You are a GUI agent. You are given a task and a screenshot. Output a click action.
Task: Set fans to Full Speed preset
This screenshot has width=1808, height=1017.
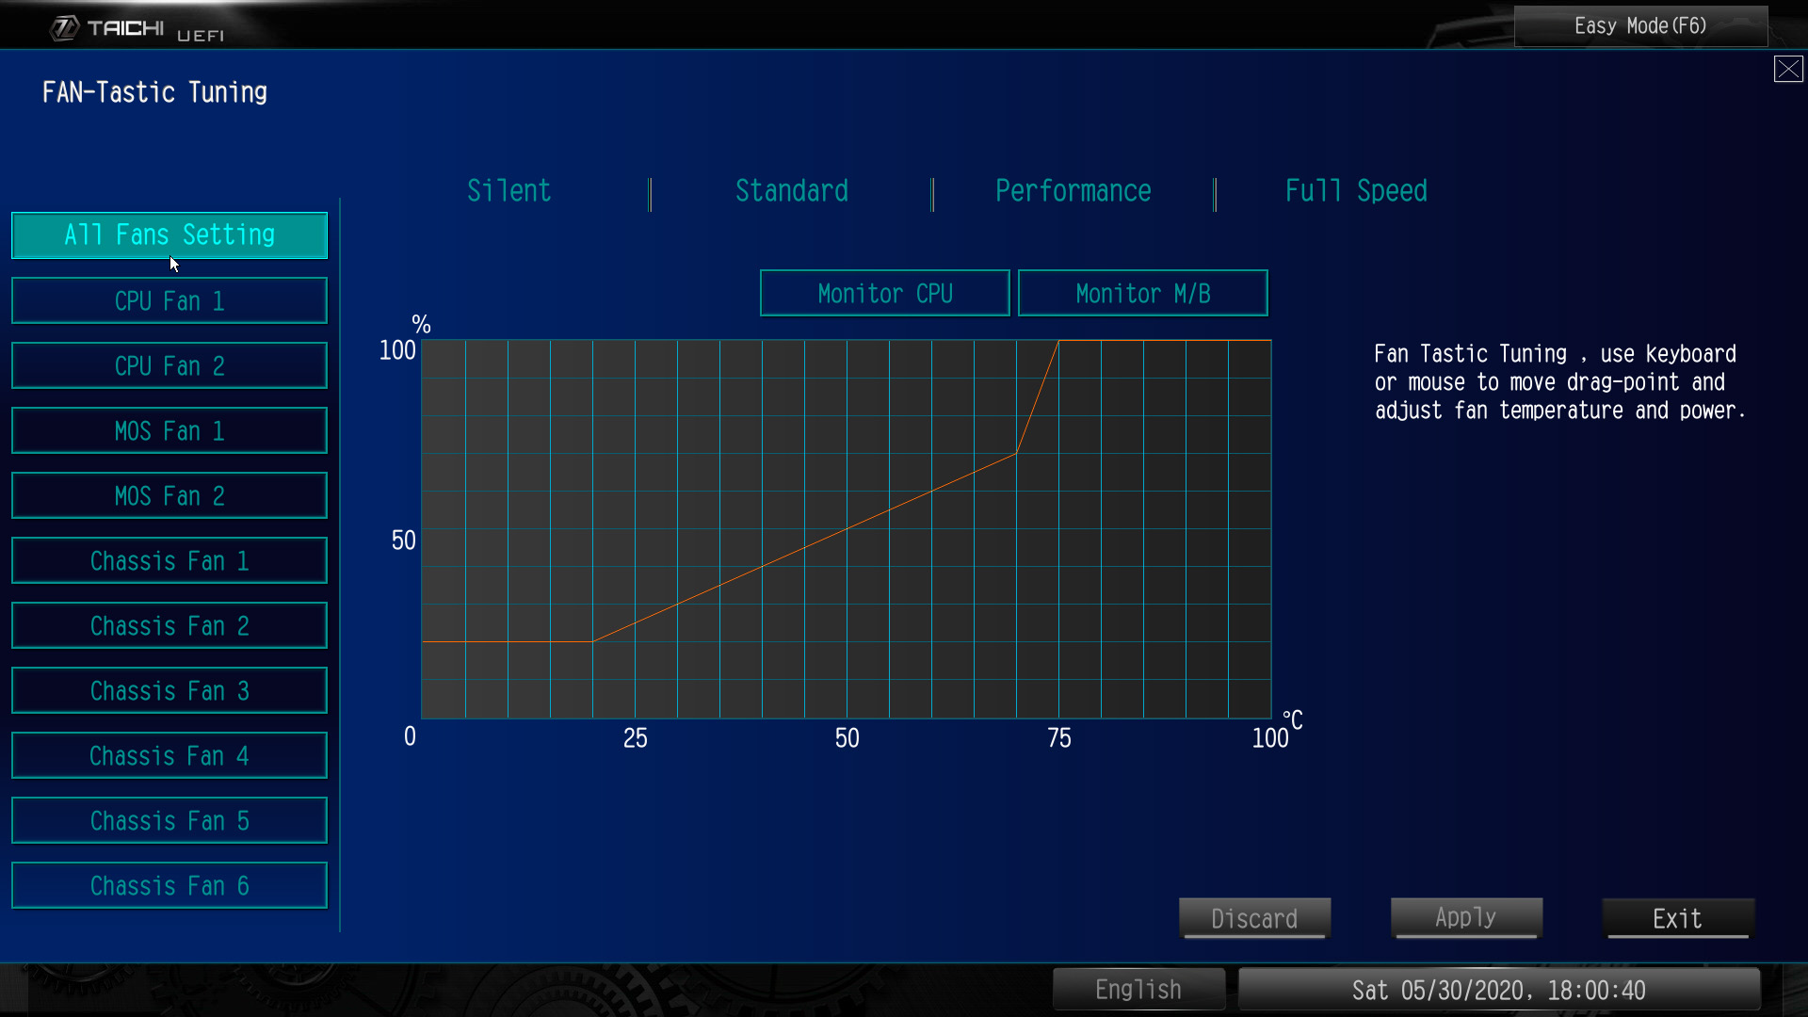point(1355,190)
